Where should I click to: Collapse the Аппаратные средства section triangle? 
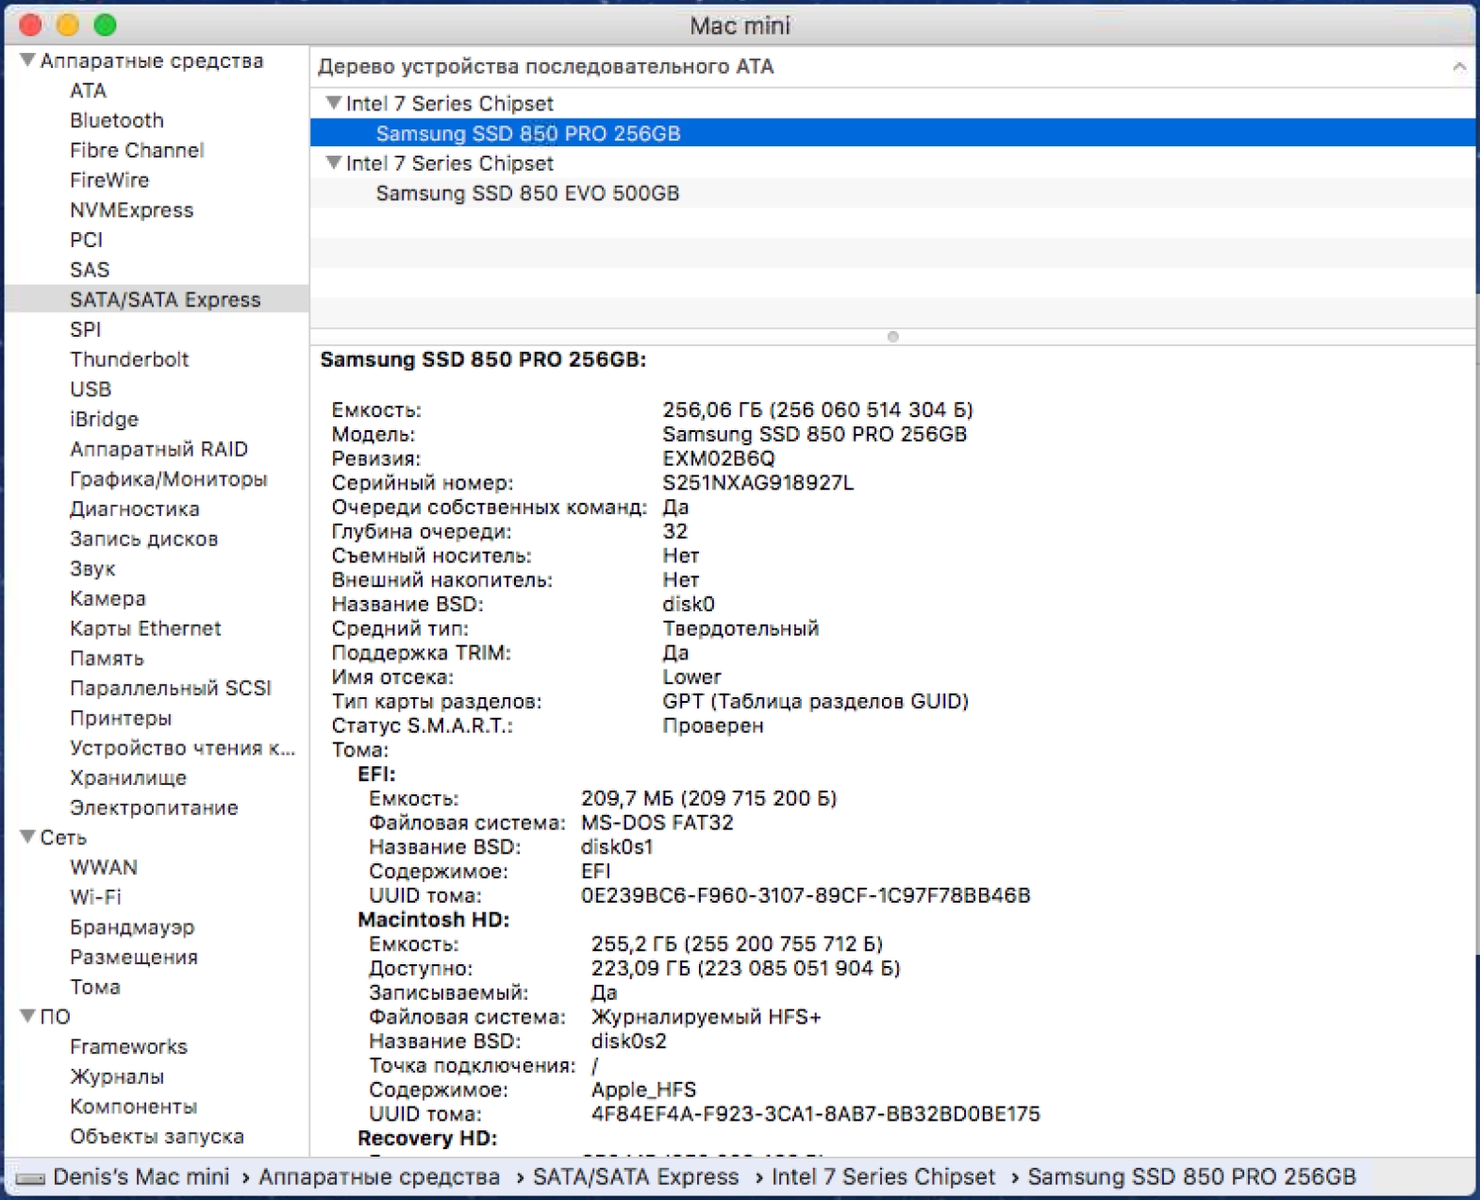point(27,60)
